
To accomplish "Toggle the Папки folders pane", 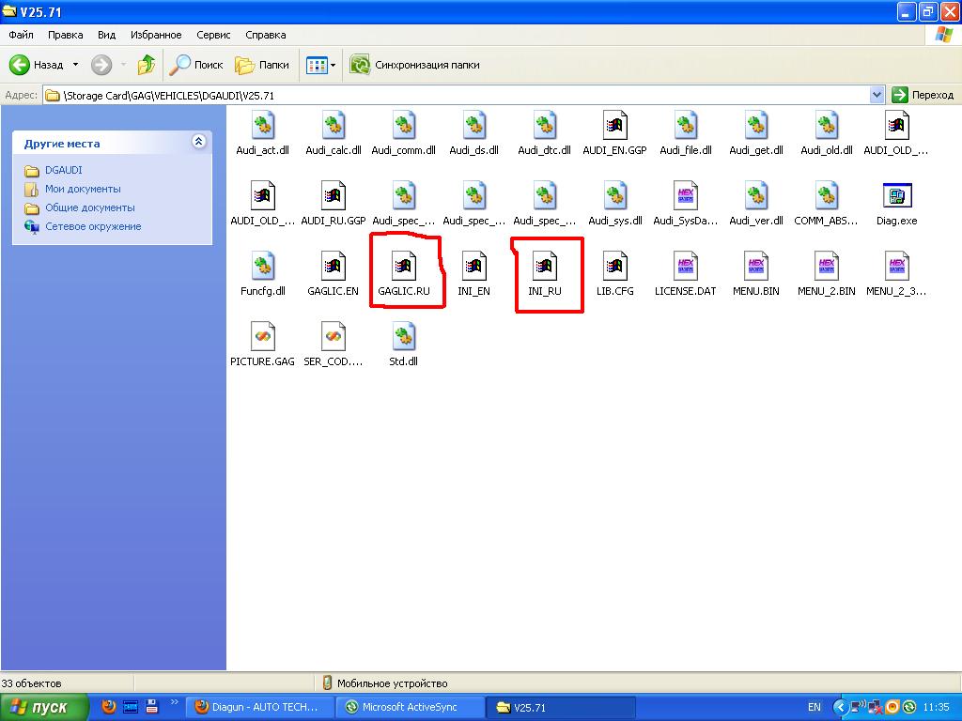I will click(x=263, y=65).
